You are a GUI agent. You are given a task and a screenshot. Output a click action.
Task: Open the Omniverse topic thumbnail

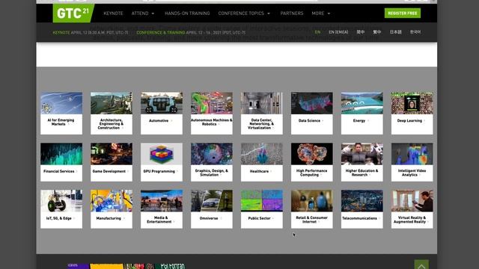click(x=212, y=201)
